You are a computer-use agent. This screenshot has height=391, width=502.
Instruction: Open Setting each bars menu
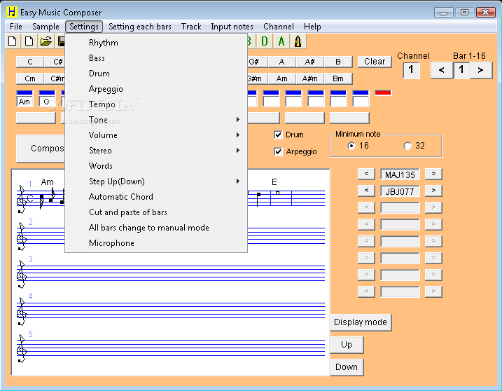pyautogui.click(x=140, y=27)
